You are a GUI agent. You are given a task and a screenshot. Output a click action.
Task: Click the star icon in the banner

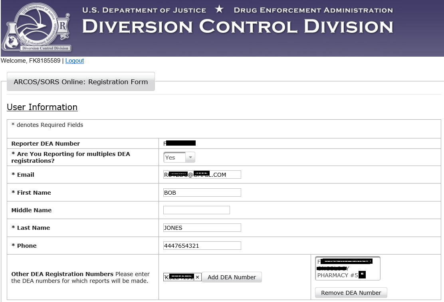219,9
